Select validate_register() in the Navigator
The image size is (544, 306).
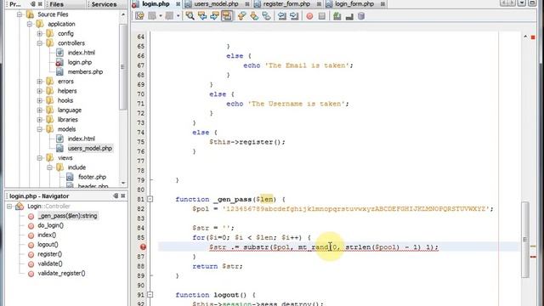pyautogui.click(x=61, y=274)
